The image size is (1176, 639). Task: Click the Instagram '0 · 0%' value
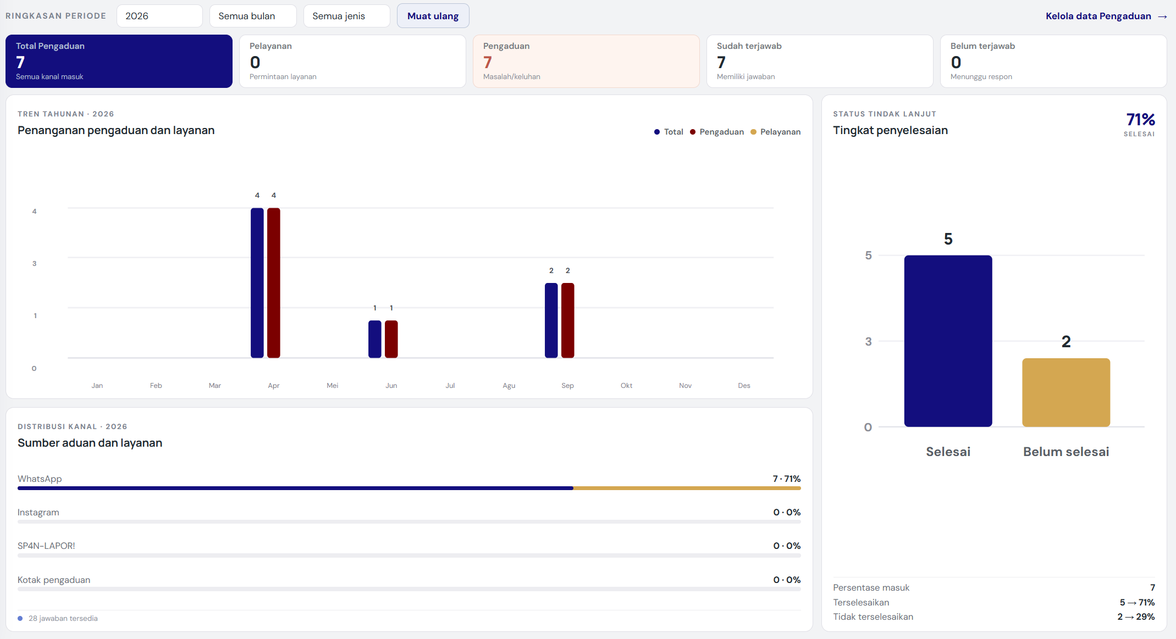787,512
